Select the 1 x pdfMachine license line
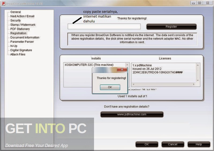 click(x=142, y=65)
